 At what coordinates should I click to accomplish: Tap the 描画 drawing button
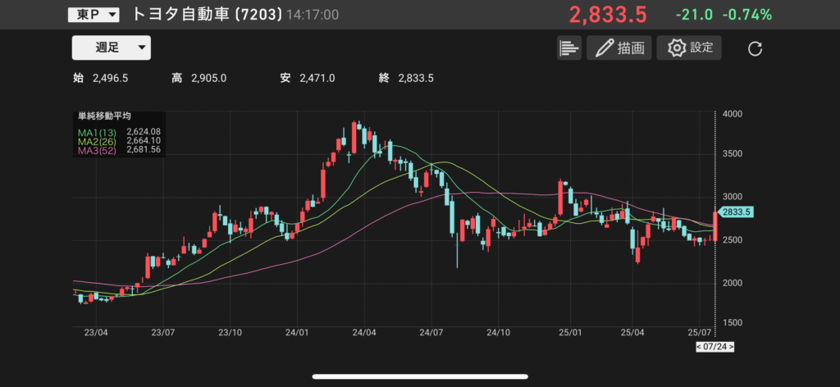pyautogui.click(x=619, y=48)
